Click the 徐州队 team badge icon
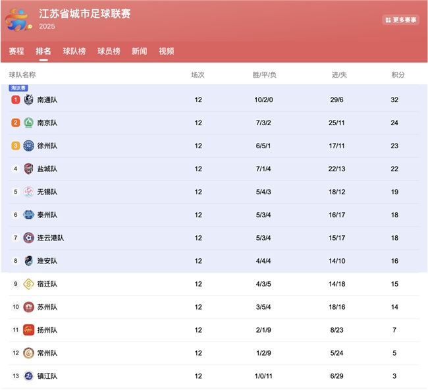Screen dimensions: 428x390 28,146
